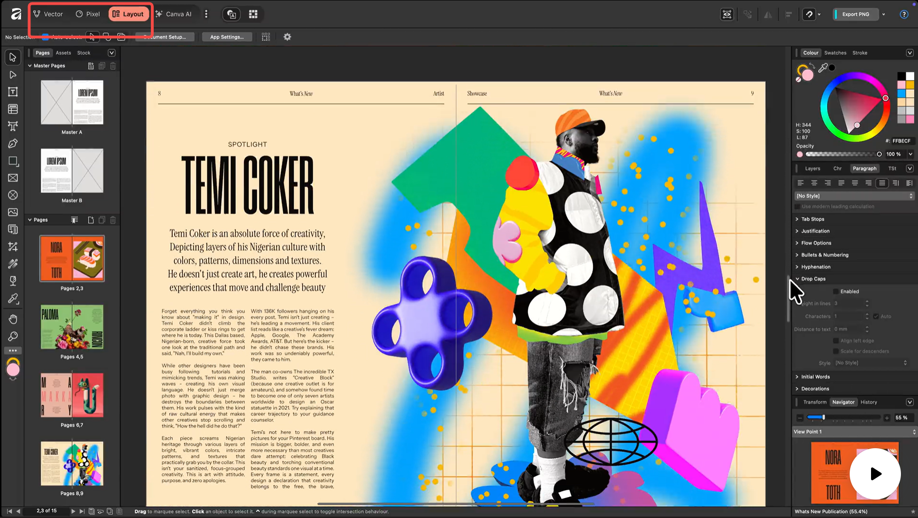Switch to the Swatches tab
The width and height of the screenshot is (918, 518).
click(835, 53)
